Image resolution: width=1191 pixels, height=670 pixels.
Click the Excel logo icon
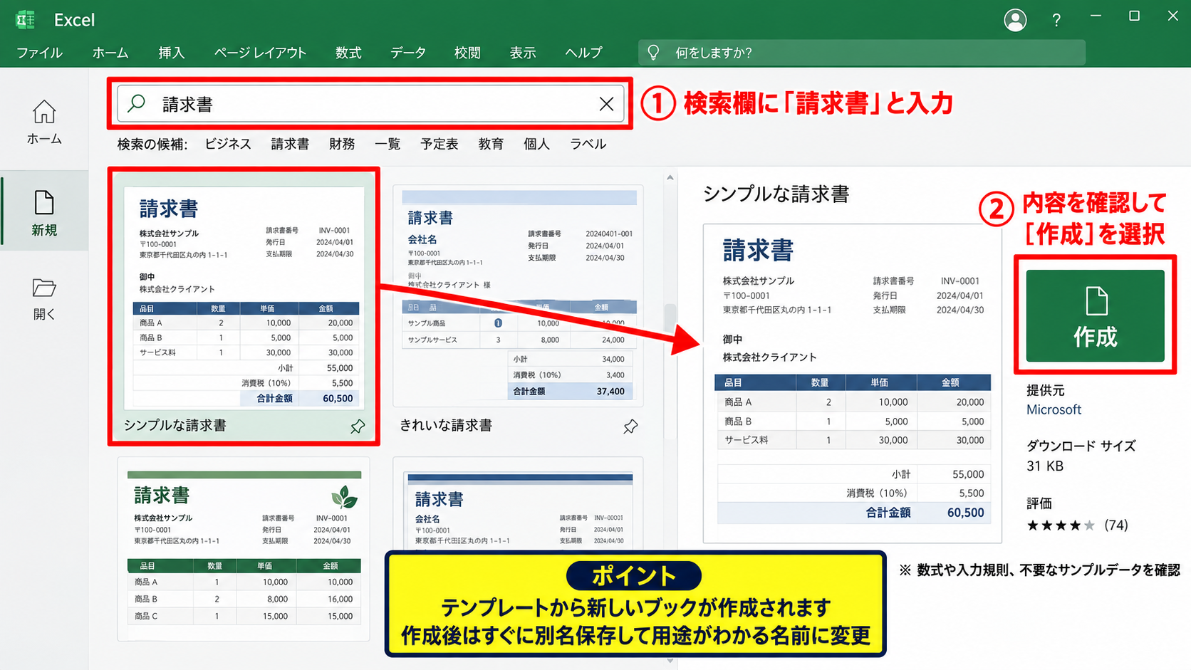pyautogui.click(x=25, y=20)
